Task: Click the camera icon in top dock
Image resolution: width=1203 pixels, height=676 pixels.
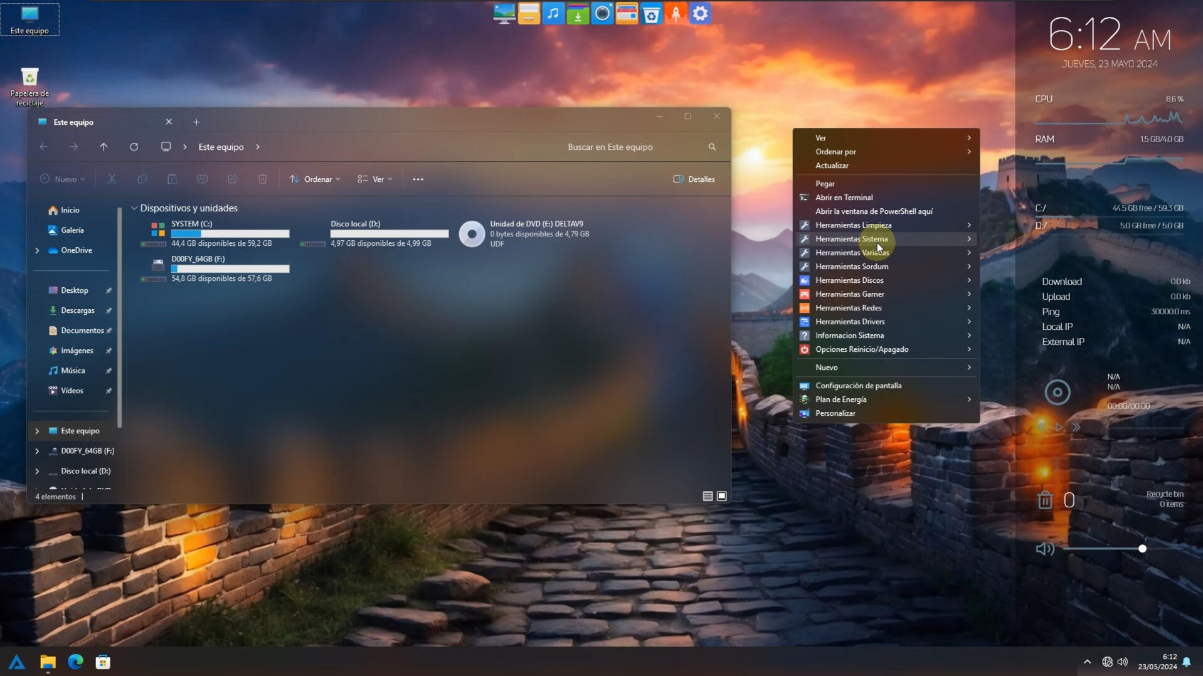Action: click(x=602, y=14)
